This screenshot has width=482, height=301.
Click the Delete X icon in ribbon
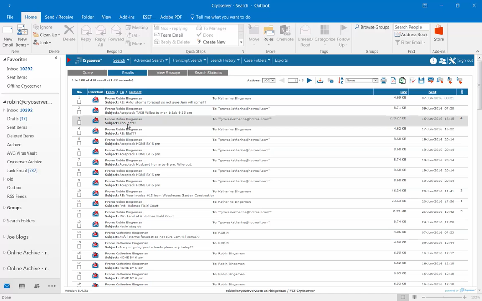pyautogui.click(x=69, y=30)
